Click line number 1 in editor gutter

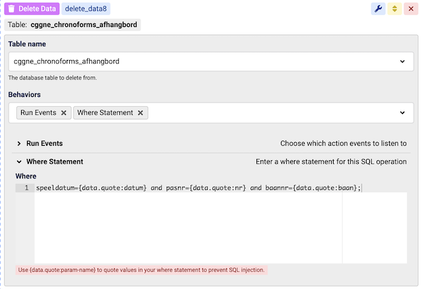click(26, 188)
